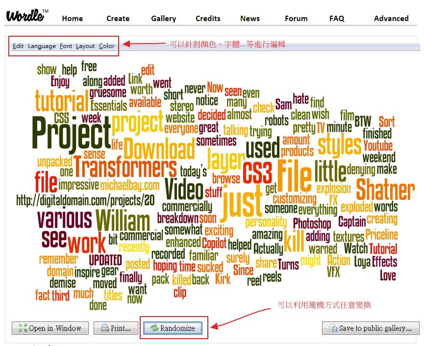Screen dimensions: 425x346
Task: Open the Create page
Action: coord(118,19)
